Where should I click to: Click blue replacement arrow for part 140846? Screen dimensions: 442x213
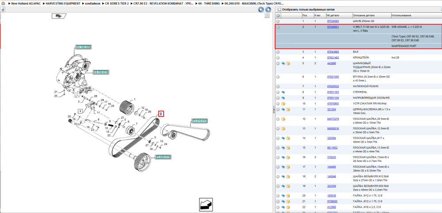(x=283, y=177)
